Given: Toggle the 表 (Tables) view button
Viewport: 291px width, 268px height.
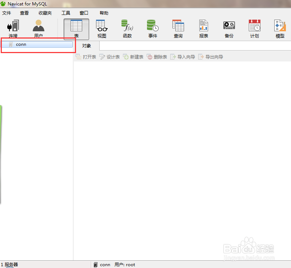Looking at the screenshot, I should (76, 28).
